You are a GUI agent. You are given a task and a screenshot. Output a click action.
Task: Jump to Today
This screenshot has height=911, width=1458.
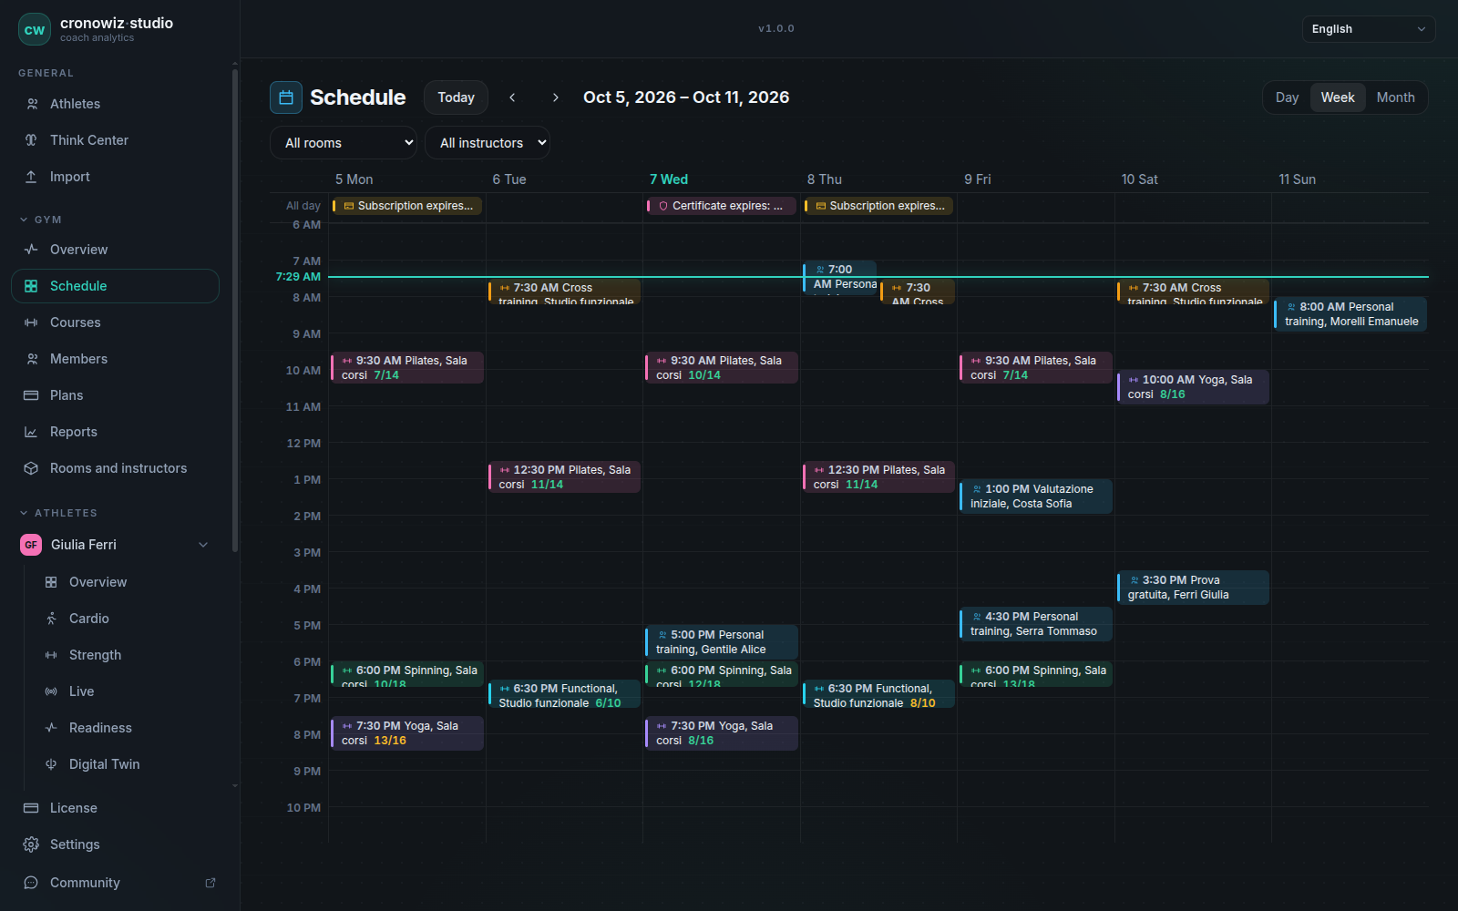pyautogui.click(x=456, y=97)
